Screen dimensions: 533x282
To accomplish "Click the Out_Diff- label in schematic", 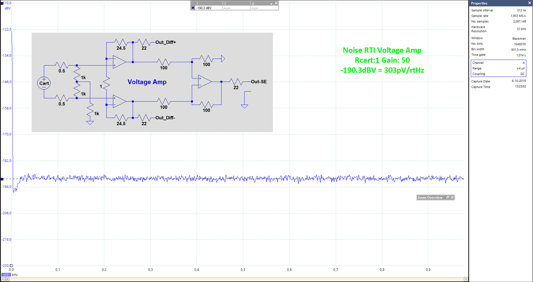I will click(165, 118).
